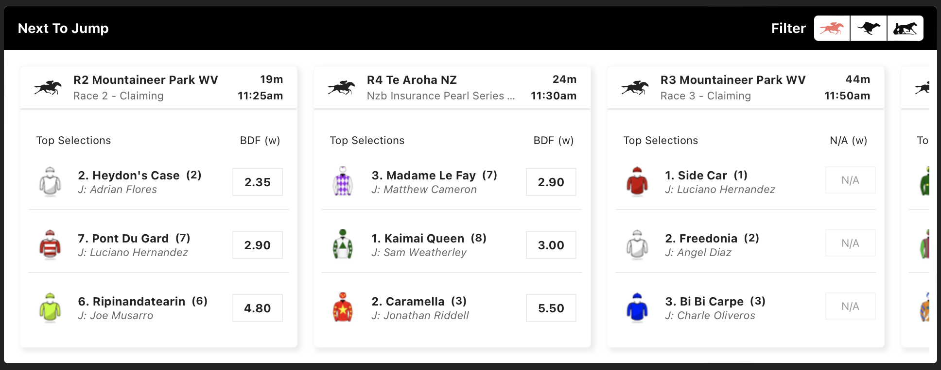Click Bi Bi Carpe blue silks icon
The image size is (941, 370).
coord(637,308)
